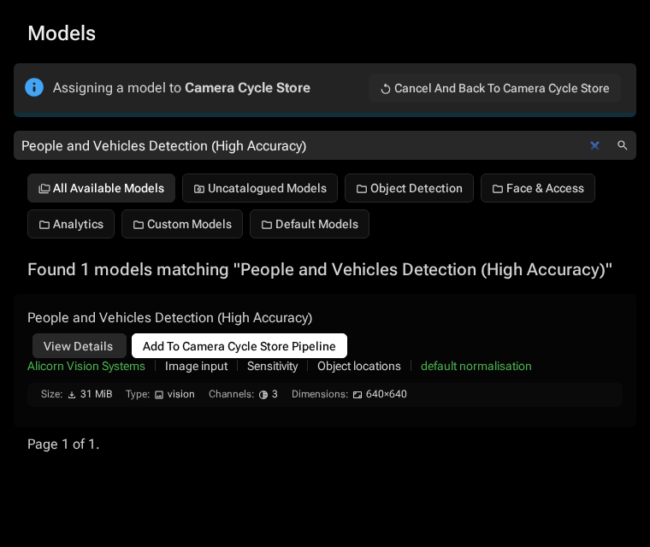Click the Sensitivity tag
Screen dimensions: 650x547
click(x=272, y=367)
